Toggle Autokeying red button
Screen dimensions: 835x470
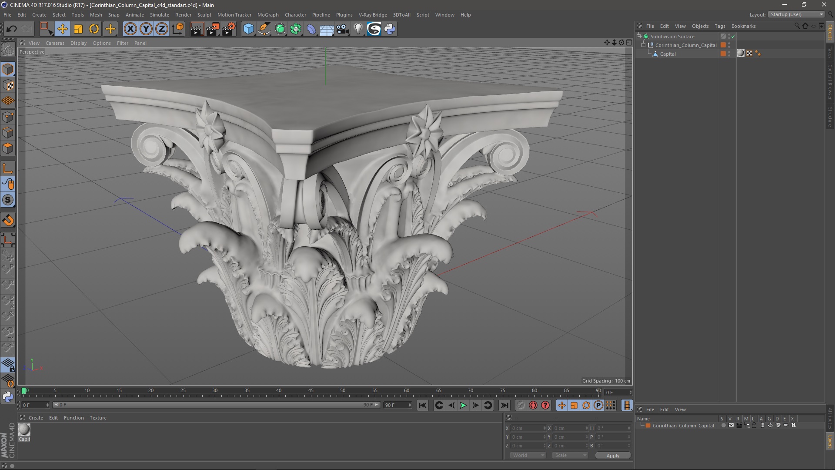coord(533,405)
